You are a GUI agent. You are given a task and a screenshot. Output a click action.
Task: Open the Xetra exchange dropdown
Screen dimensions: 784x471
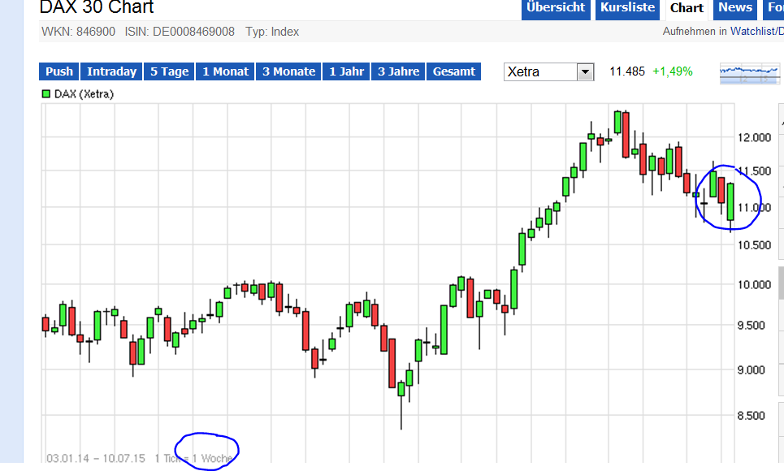548,72
